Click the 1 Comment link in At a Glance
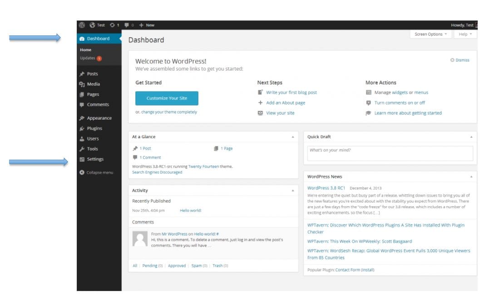489x300 pixels. point(150,157)
